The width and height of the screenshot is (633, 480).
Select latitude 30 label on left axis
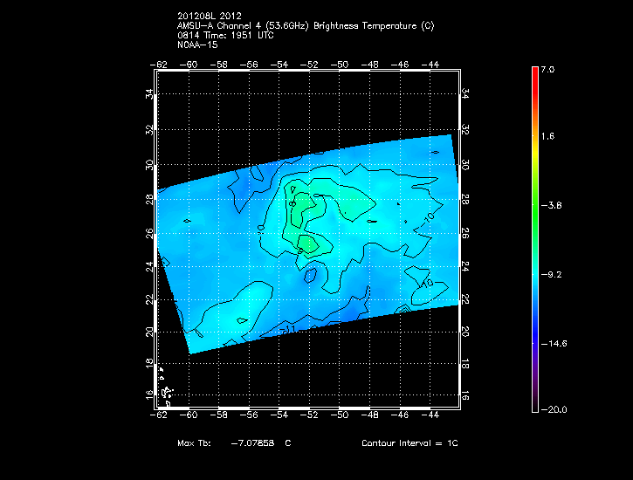(x=150, y=165)
